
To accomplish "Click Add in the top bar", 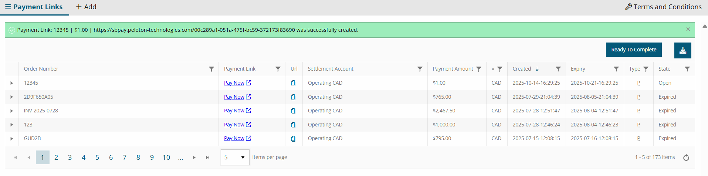I will tap(86, 7).
